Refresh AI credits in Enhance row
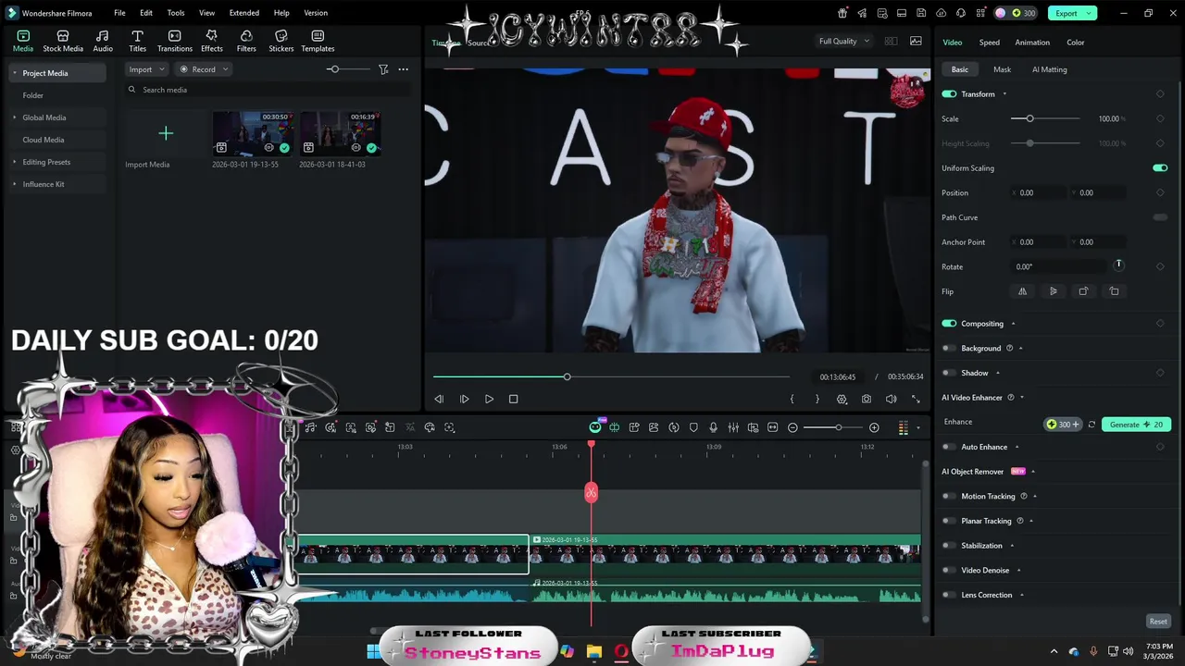This screenshot has width=1185, height=666. pyautogui.click(x=1091, y=425)
